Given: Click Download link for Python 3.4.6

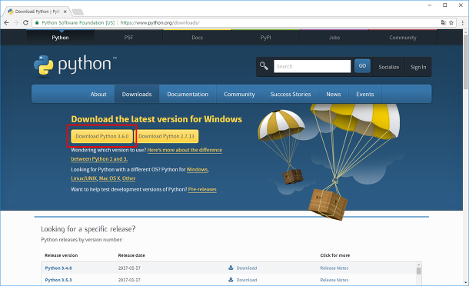Looking at the screenshot, I should [x=247, y=268].
